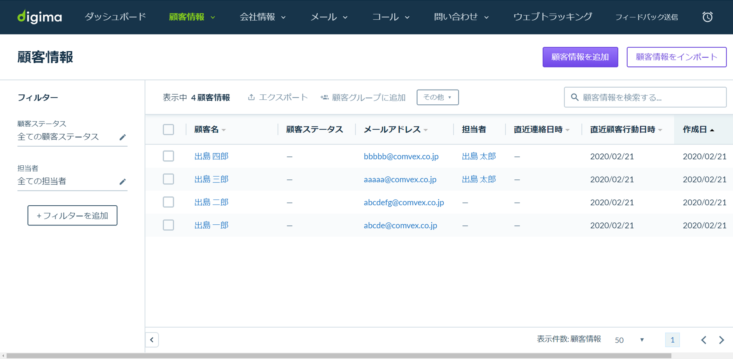Click the horizontal scrollbar at bottom
Image resolution: width=733 pixels, height=359 pixels.
click(339, 356)
